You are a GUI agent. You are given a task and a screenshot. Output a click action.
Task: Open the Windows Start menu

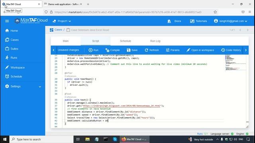(5, 139)
